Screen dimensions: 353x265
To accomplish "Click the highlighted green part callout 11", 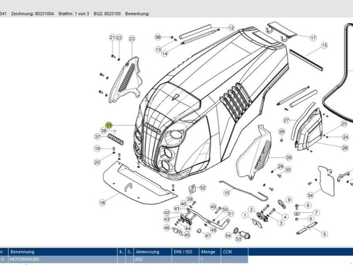I will 109,126.
